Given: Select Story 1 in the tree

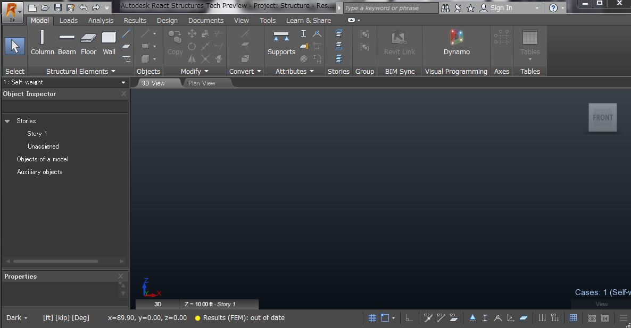Looking at the screenshot, I should coord(37,134).
